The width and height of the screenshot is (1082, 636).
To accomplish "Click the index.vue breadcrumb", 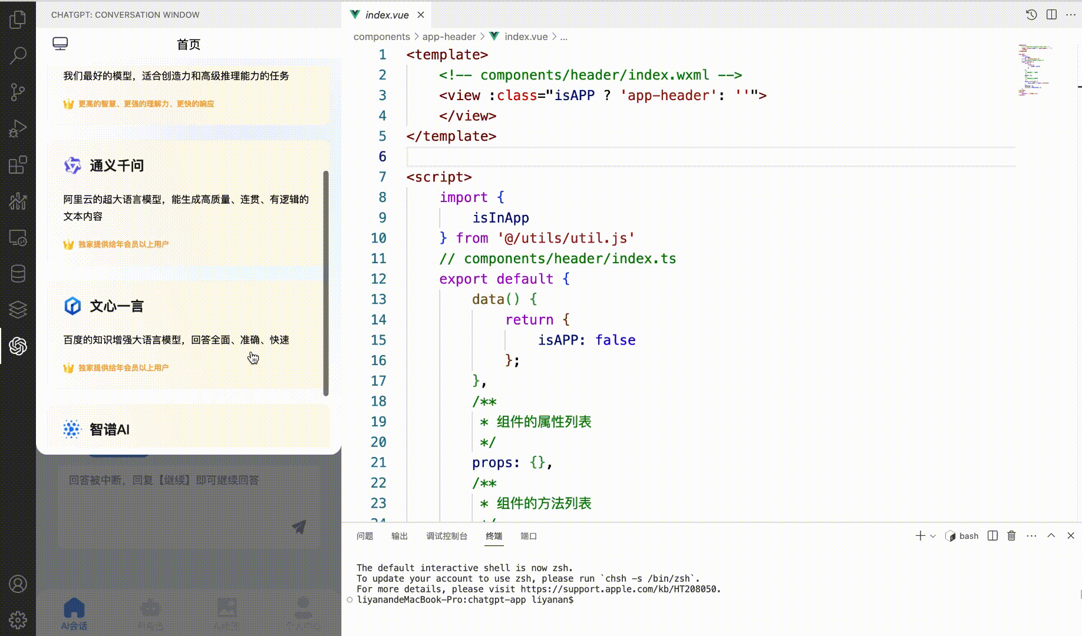I will coord(526,37).
